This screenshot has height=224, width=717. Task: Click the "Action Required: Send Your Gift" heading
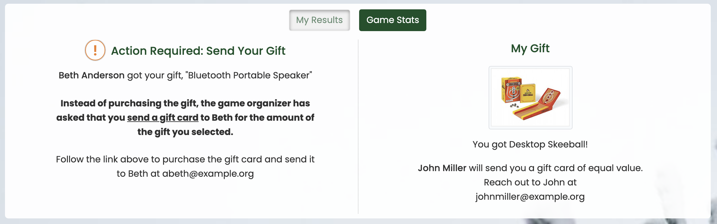pos(198,51)
